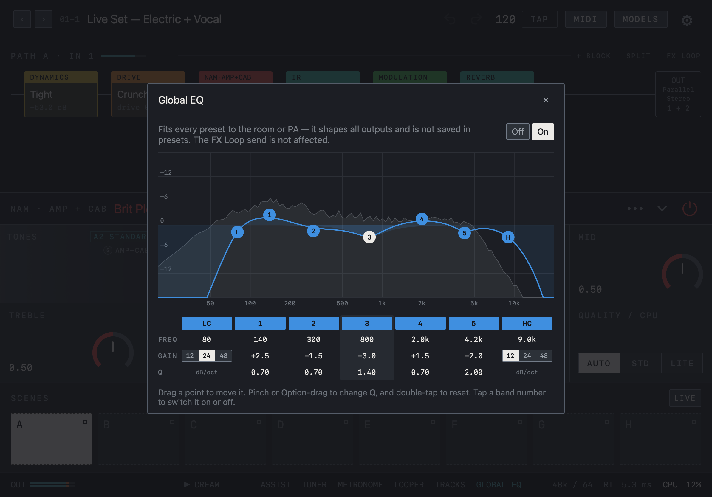The width and height of the screenshot is (712, 497).
Task: Edit band 4 frequency 2.0k
Action: 420,339
